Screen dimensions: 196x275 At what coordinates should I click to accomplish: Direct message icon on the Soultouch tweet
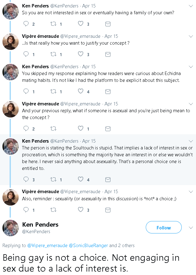(108, 180)
